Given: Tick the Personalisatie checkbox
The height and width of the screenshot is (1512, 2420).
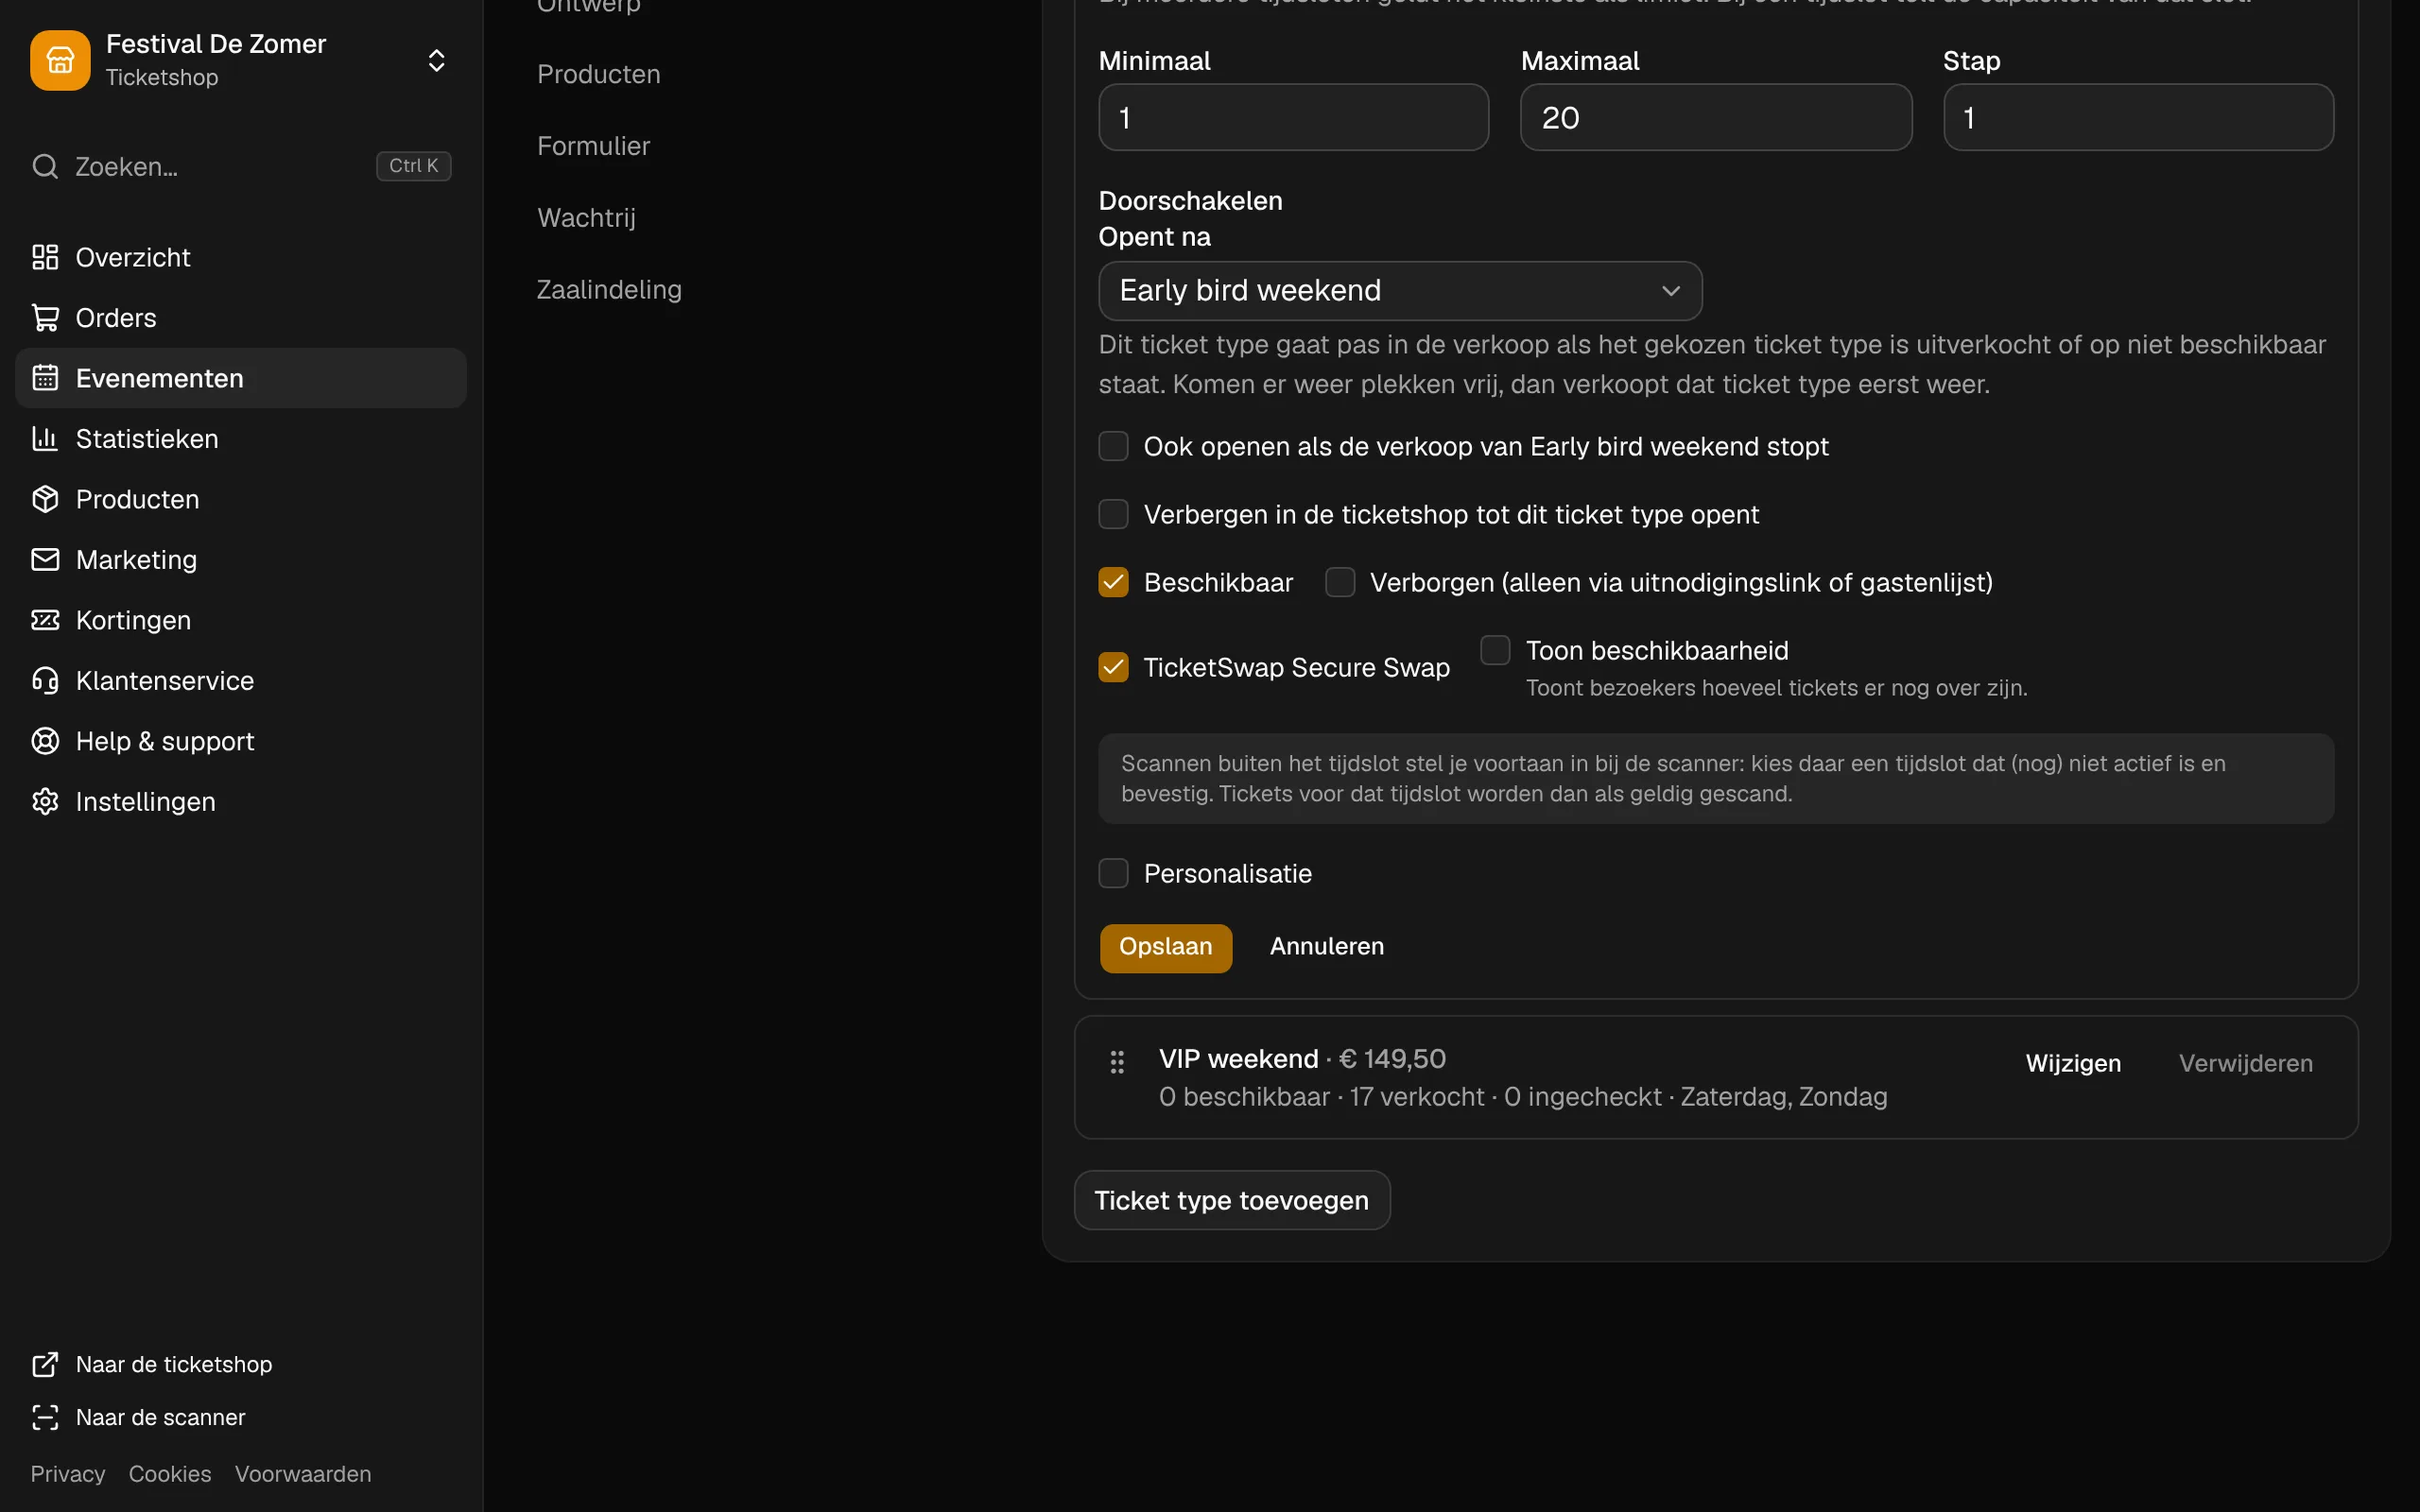Looking at the screenshot, I should pyautogui.click(x=1113, y=873).
